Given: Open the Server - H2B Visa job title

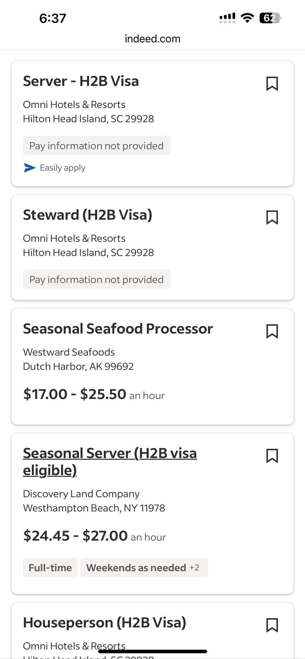Looking at the screenshot, I should click(x=81, y=81).
